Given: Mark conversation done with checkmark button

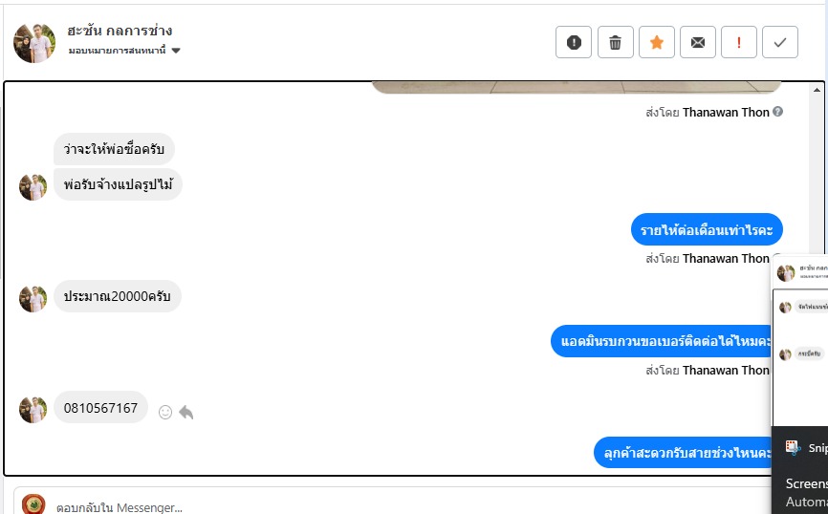Looking at the screenshot, I should click(780, 42).
